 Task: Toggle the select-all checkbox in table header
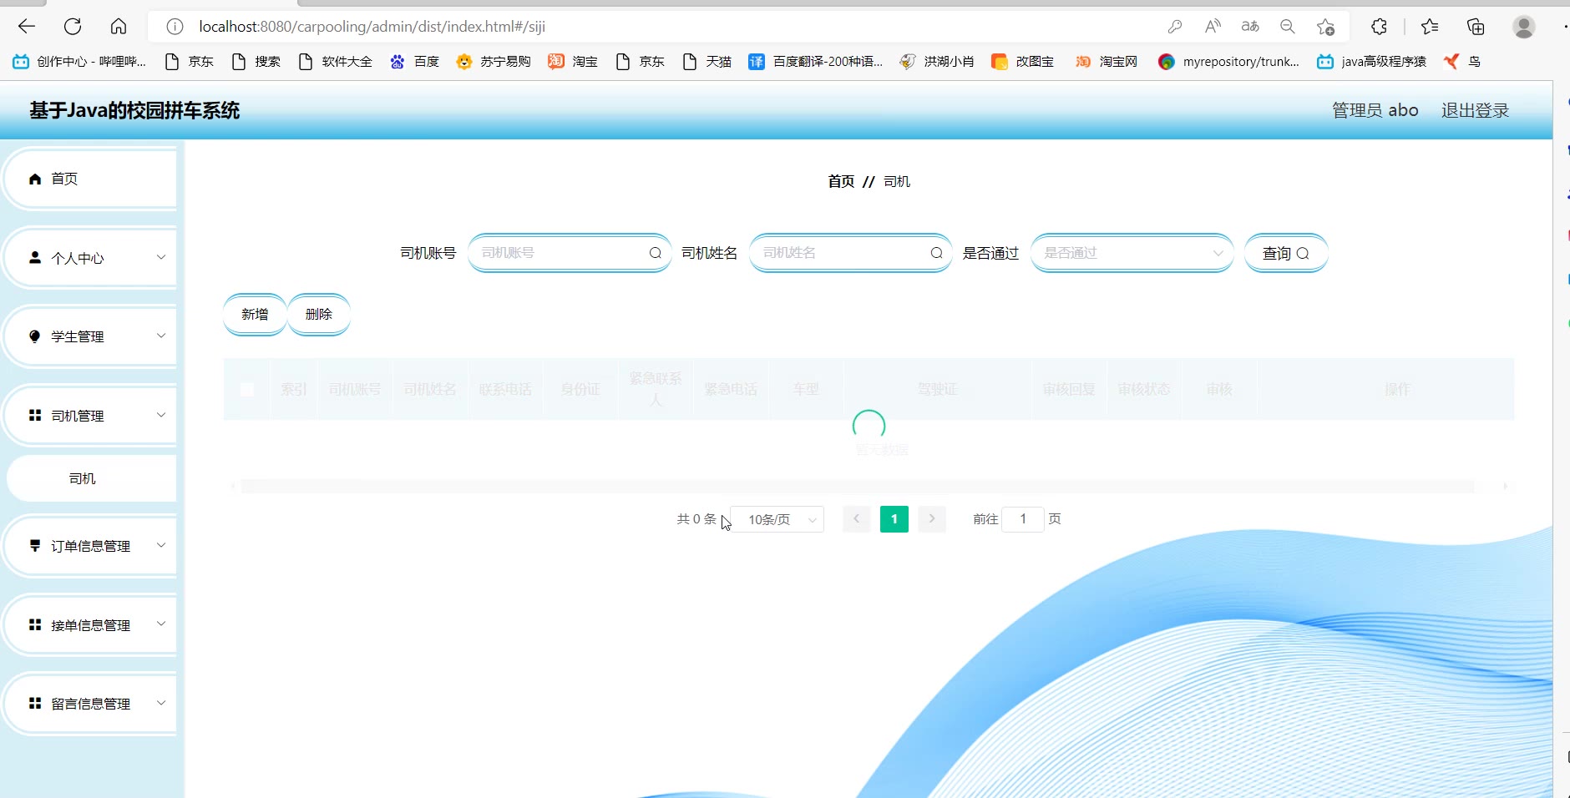pos(247,389)
